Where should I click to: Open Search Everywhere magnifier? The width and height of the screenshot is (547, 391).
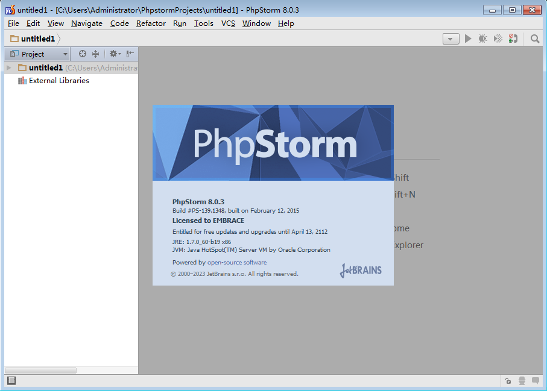(534, 39)
